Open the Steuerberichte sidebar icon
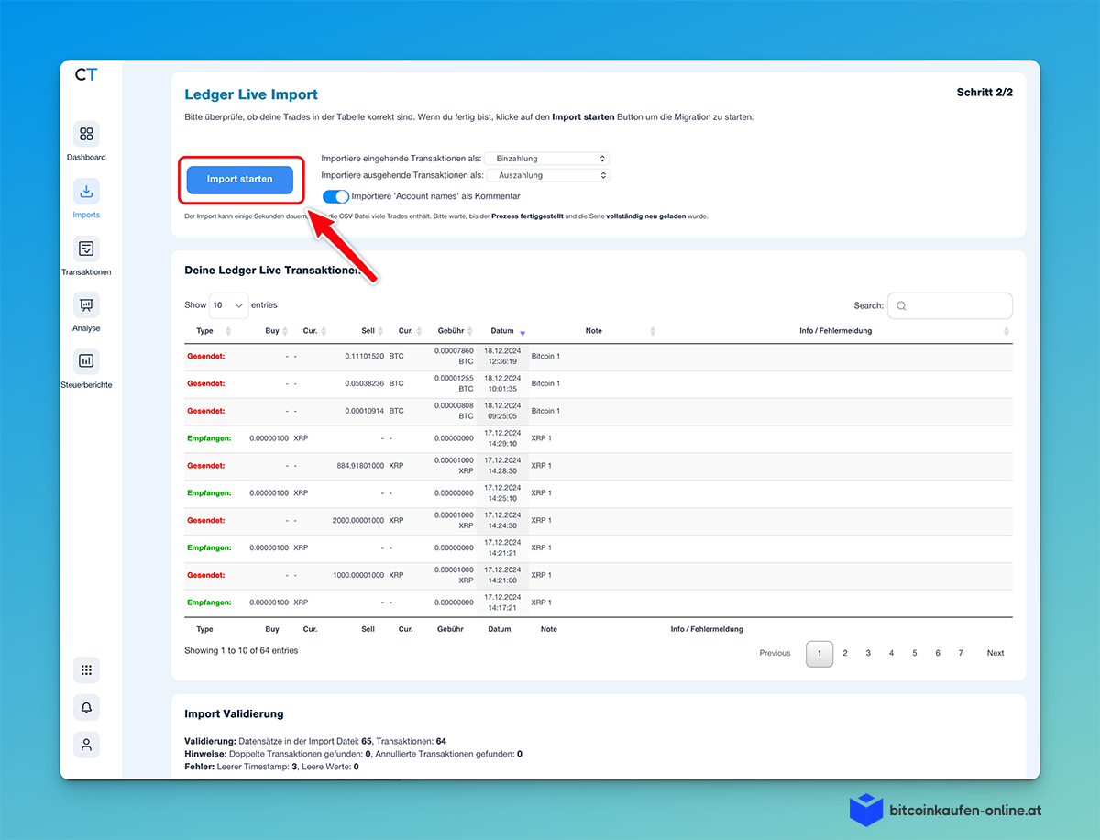Image resolution: width=1100 pixels, height=840 pixels. coord(86,361)
